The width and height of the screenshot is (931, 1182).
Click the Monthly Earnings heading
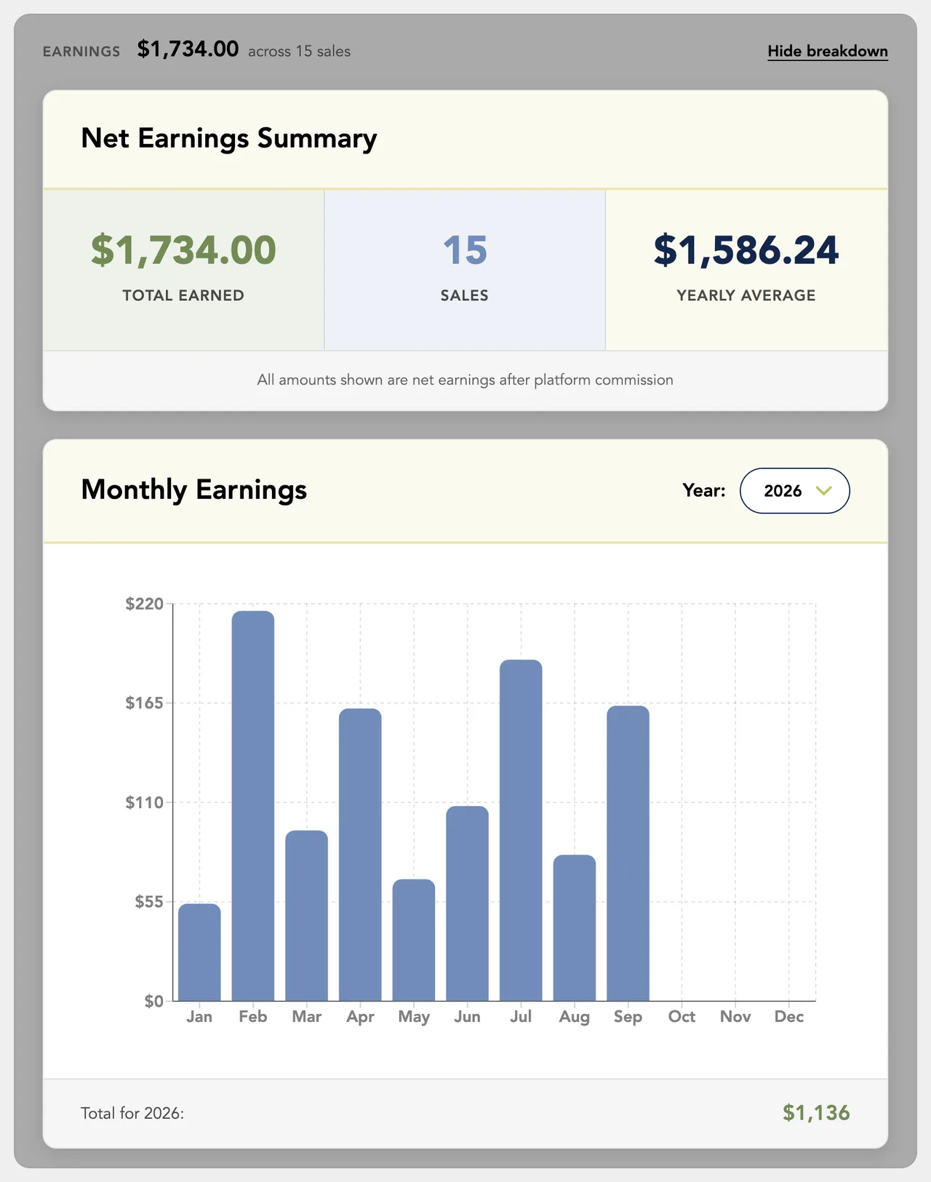click(x=194, y=490)
